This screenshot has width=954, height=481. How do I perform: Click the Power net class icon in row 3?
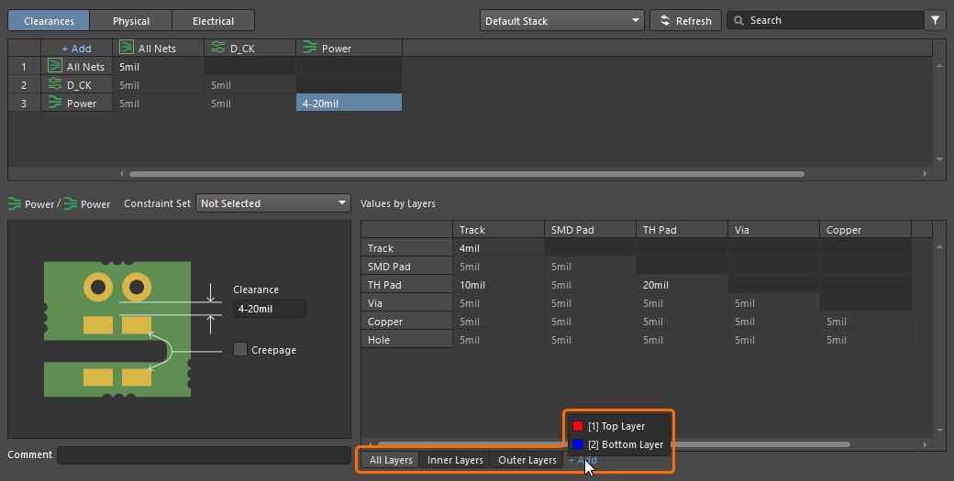[x=55, y=103]
